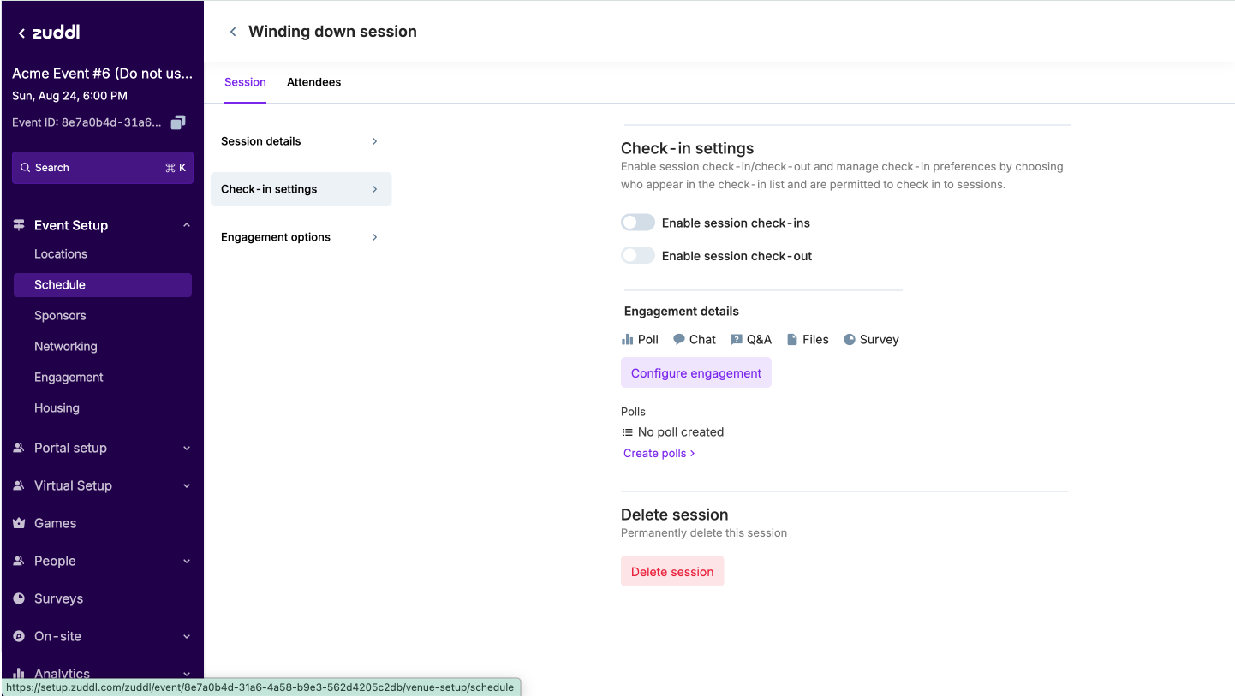
Task: Click the Q&A question icon
Action: (x=737, y=340)
